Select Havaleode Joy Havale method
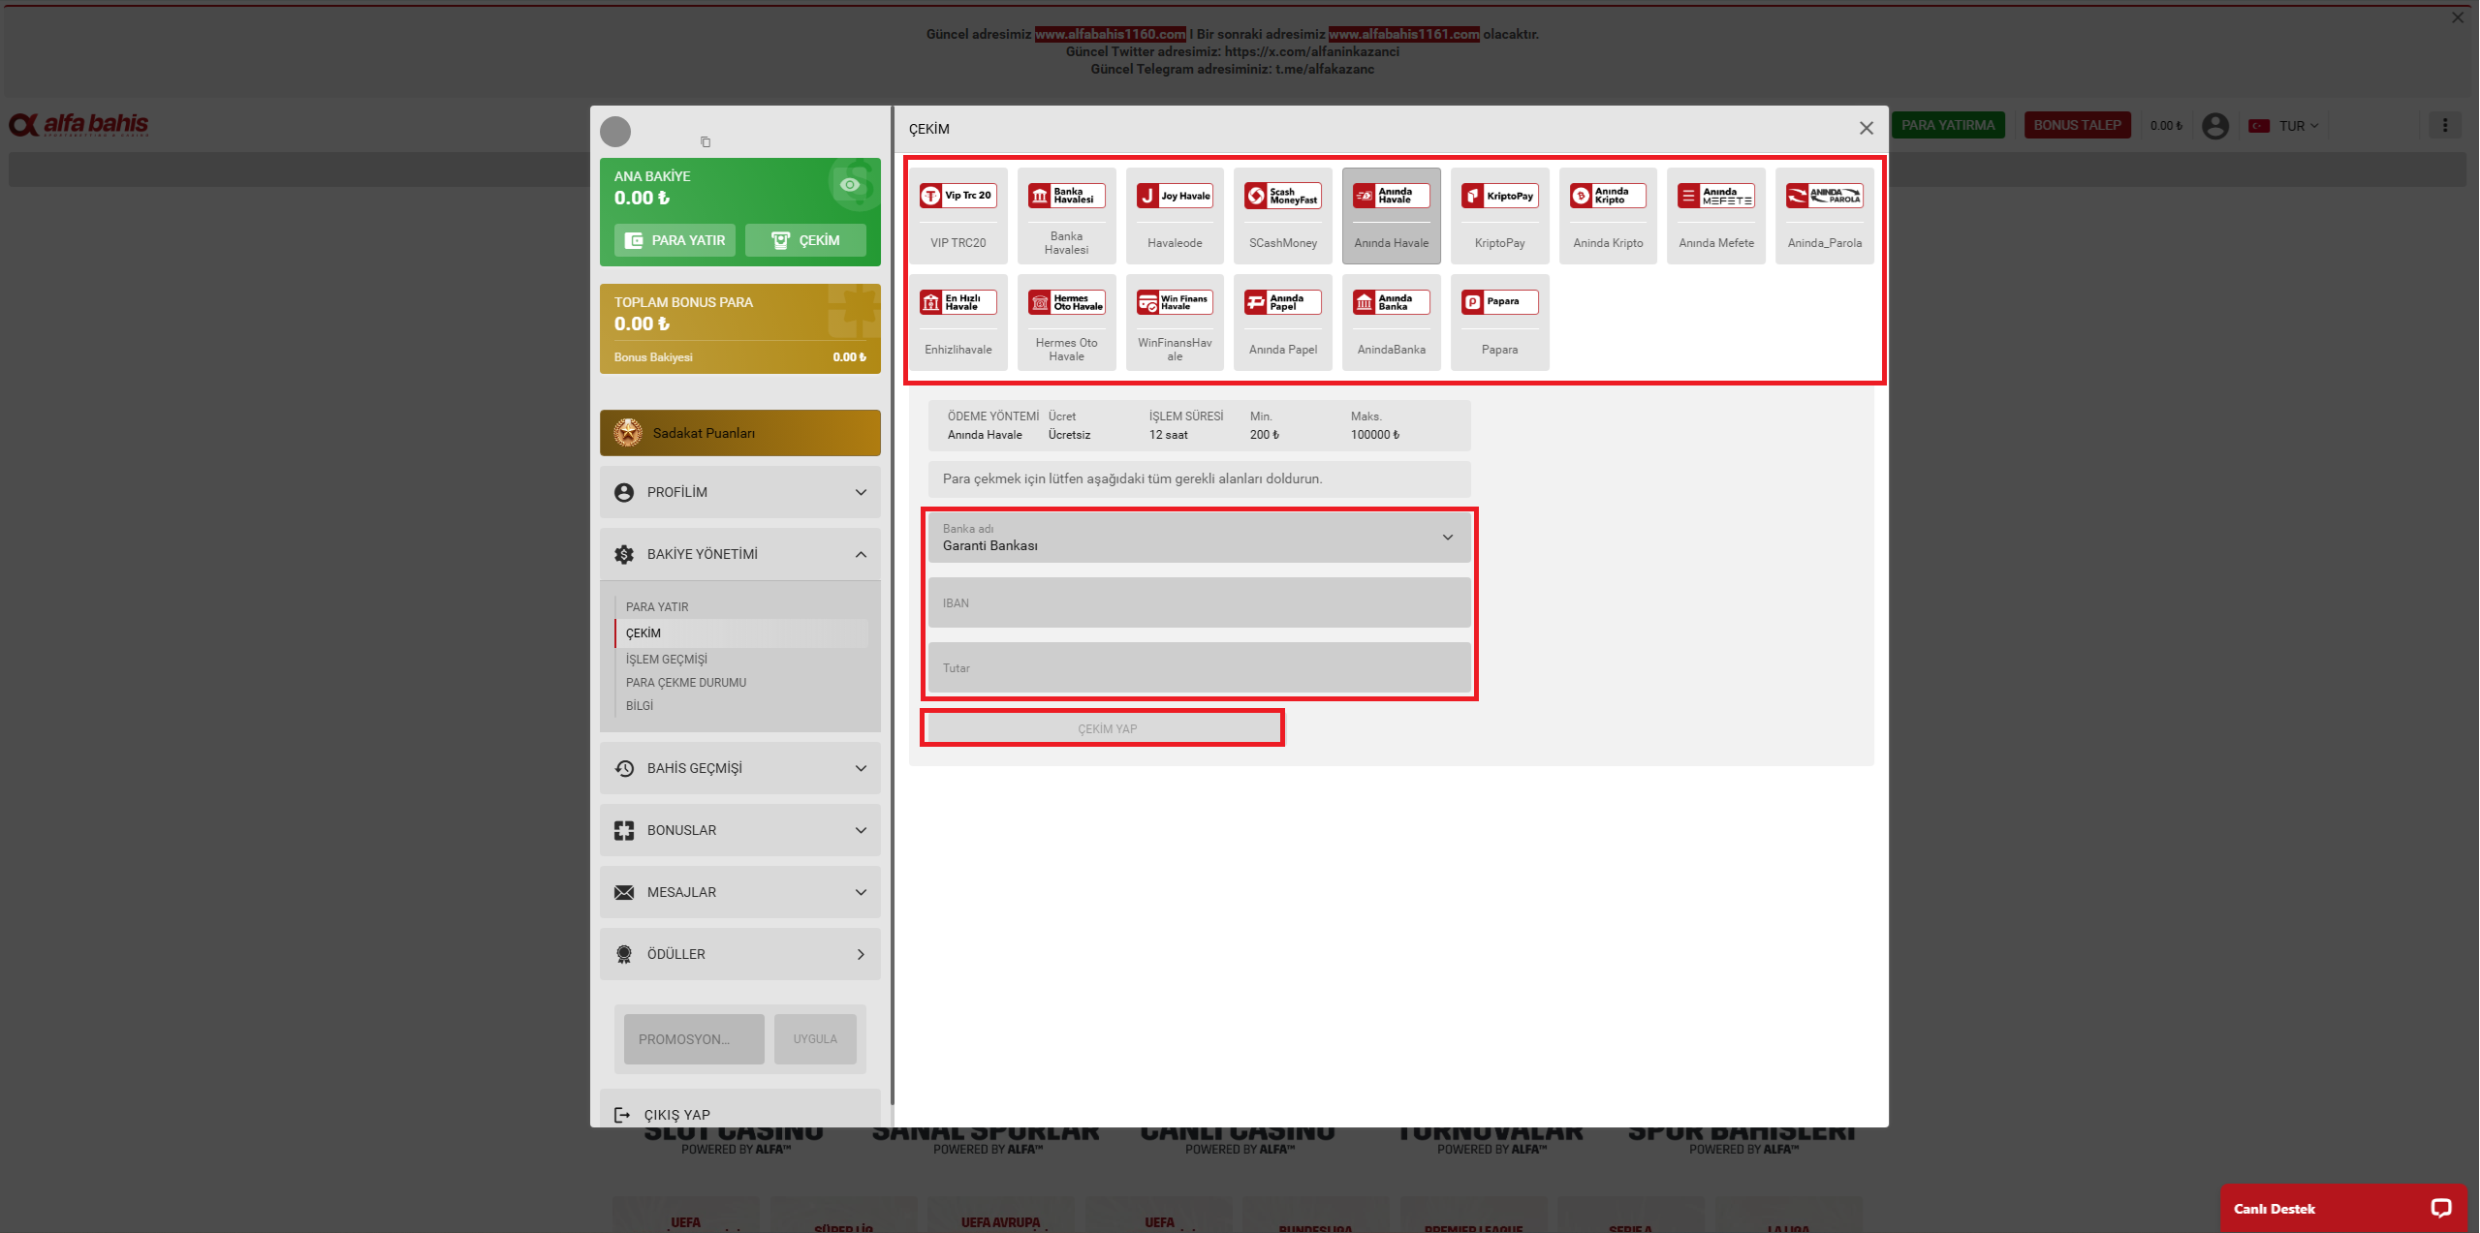 1175,215
